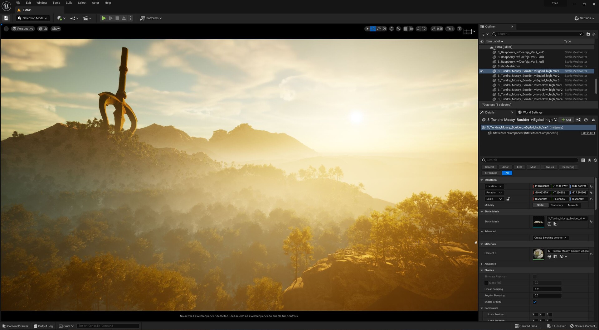Toggle surface snapping in viewport toolbar

398,29
